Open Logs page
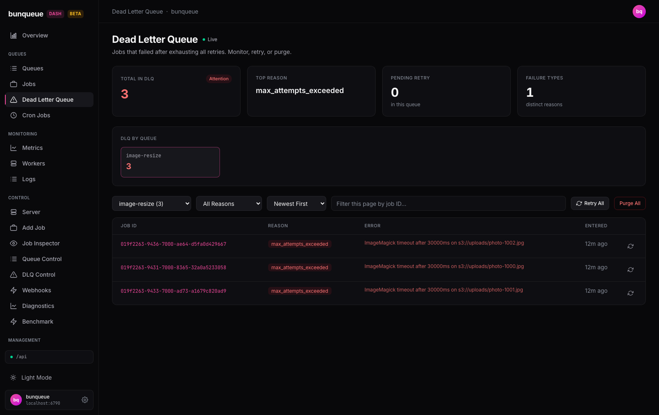Image resolution: width=659 pixels, height=415 pixels. pos(49,179)
